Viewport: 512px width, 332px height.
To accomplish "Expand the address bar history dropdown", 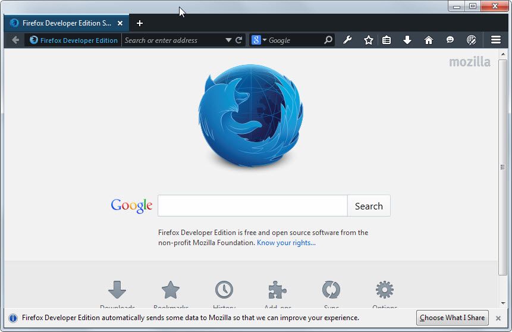I will coord(228,40).
